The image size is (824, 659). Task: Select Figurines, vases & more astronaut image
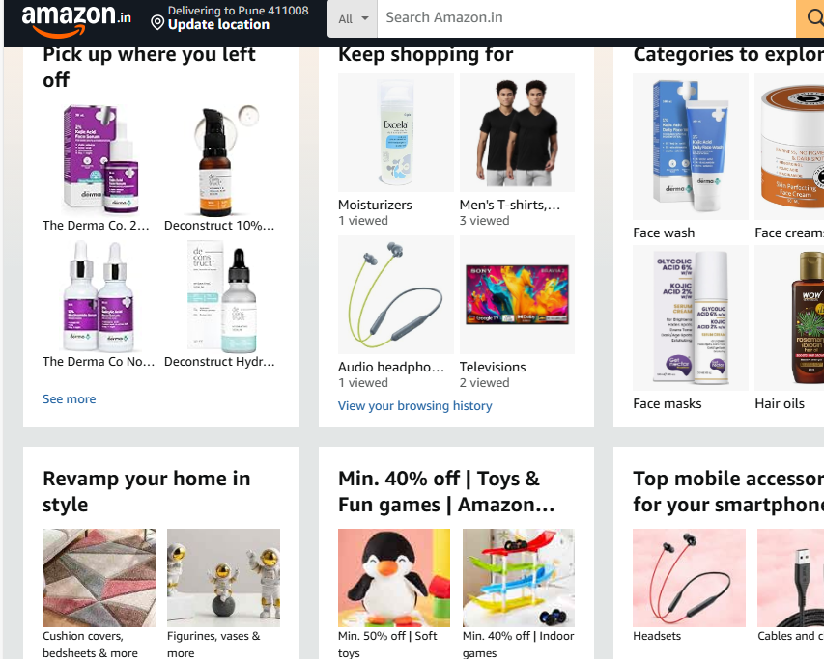tap(223, 578)
